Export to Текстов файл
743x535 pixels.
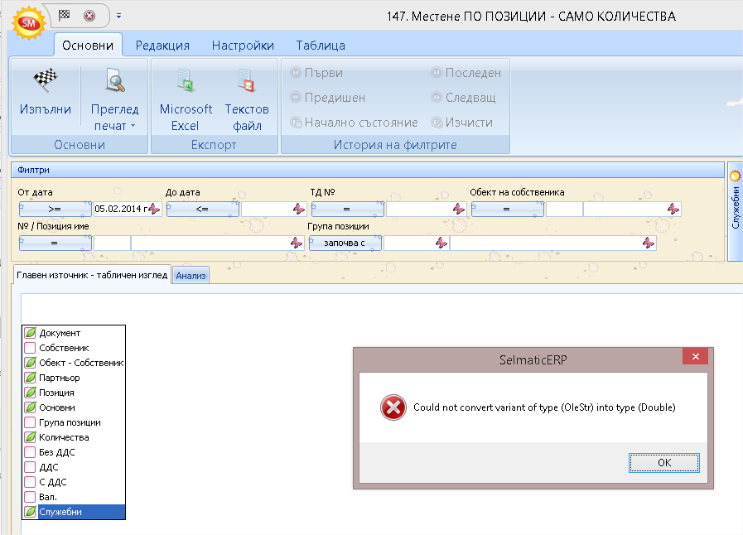(x=247, y=98)
